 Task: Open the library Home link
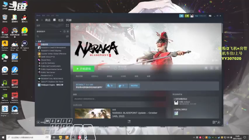38,26
